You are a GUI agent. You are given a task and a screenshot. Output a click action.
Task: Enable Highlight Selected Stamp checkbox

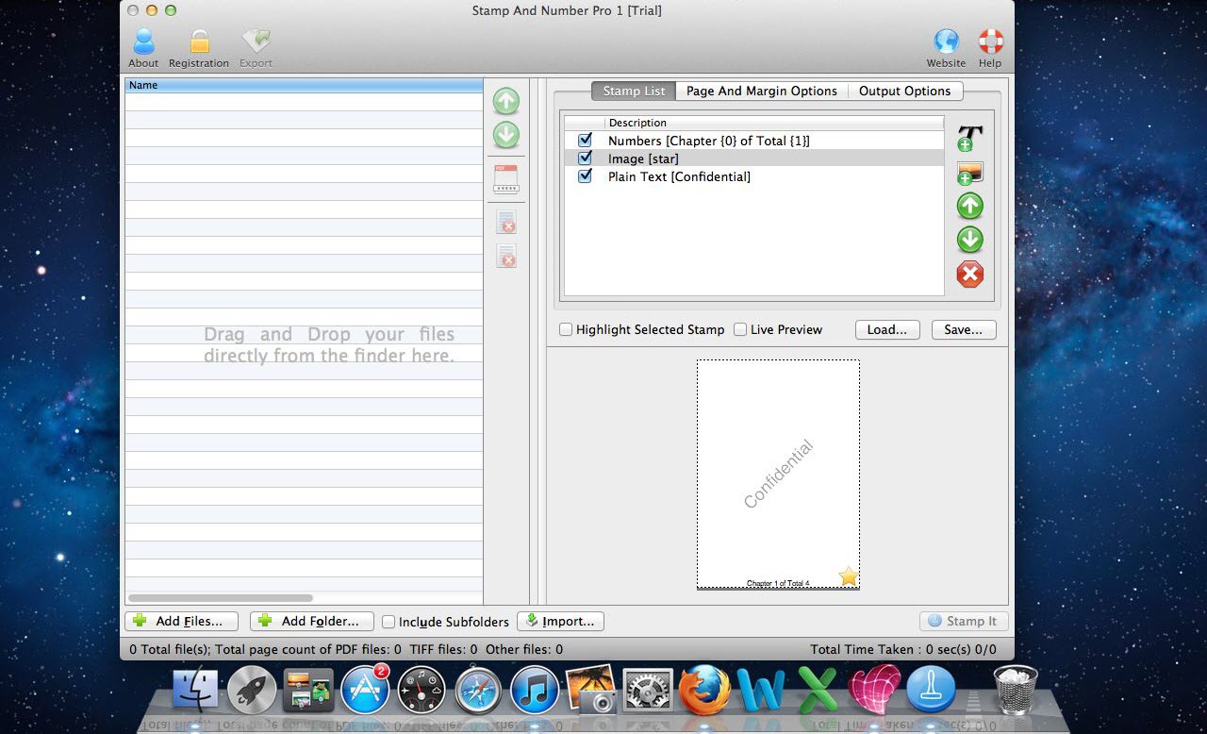pos(566,330)
